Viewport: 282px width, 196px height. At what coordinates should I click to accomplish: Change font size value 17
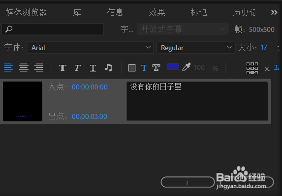264,47
